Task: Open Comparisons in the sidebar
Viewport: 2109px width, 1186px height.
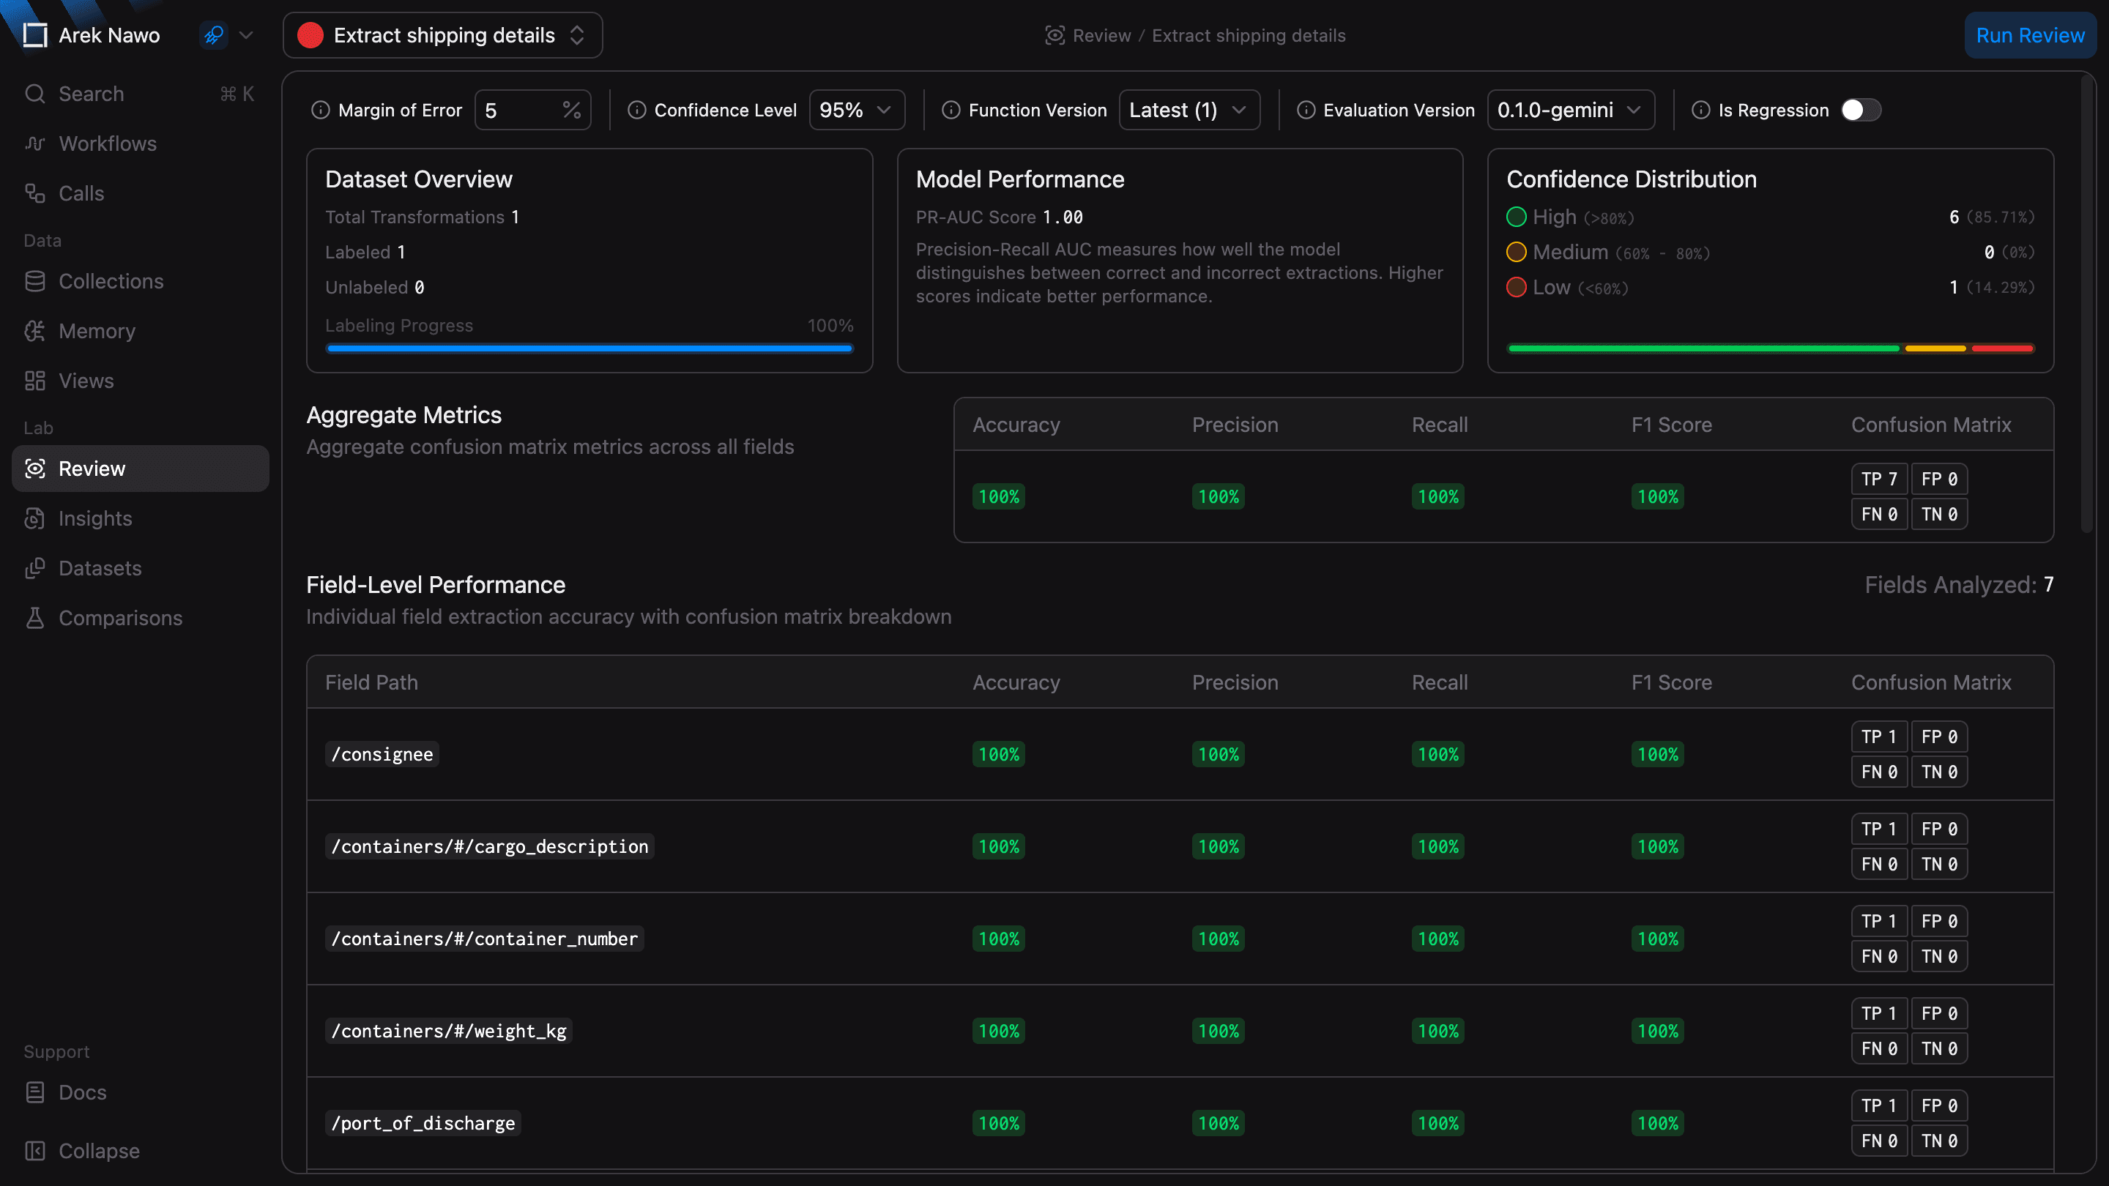Action: pos(140,618)
